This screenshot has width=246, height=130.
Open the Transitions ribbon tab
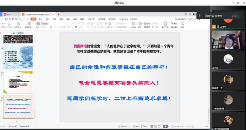point(54,19)
